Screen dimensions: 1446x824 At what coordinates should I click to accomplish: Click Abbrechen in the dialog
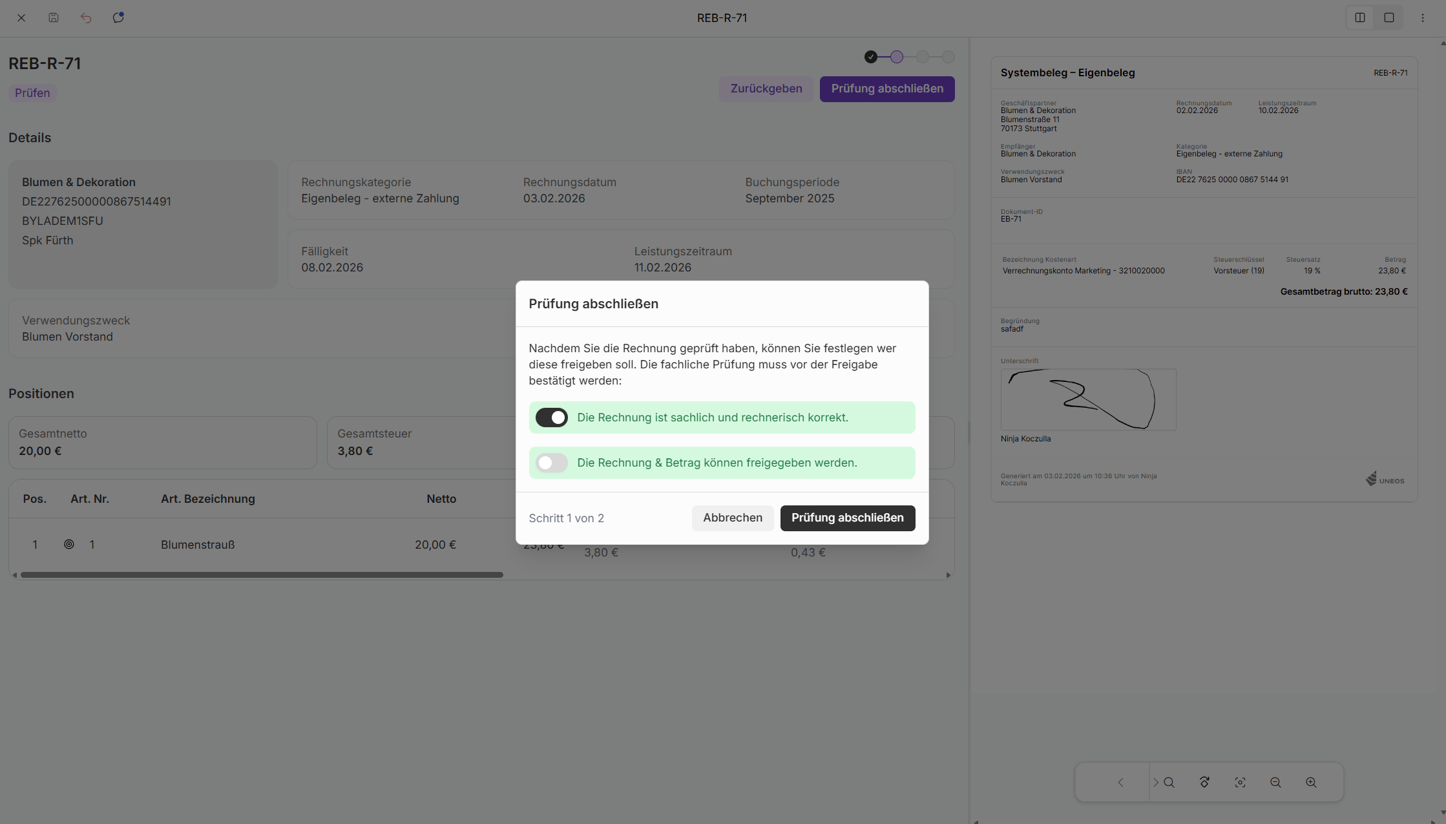tap(733, 518)
